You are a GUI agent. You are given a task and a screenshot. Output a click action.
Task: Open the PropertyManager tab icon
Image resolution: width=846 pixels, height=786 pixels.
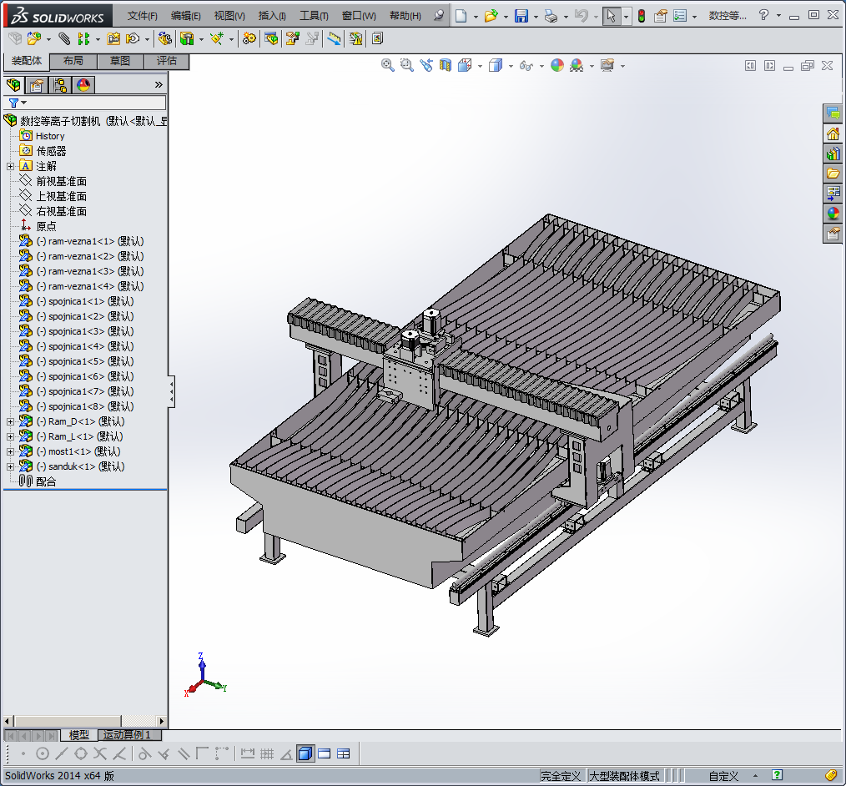pos(36,84)
